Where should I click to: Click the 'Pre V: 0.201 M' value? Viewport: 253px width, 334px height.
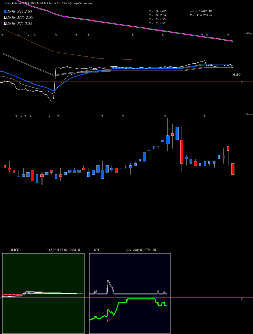200,15
